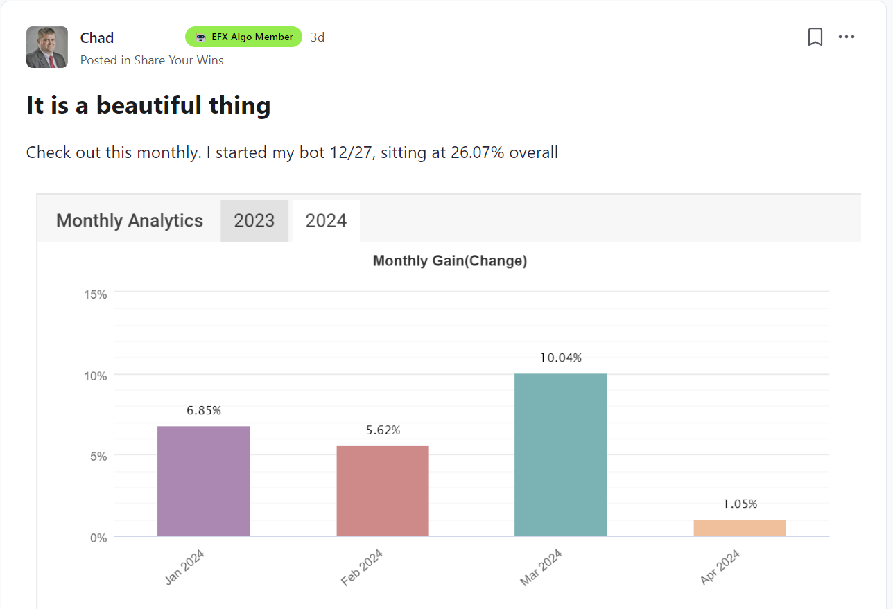Click the 6.85% data label
Screen dimensions: 893x609
(x=203, y=411)
